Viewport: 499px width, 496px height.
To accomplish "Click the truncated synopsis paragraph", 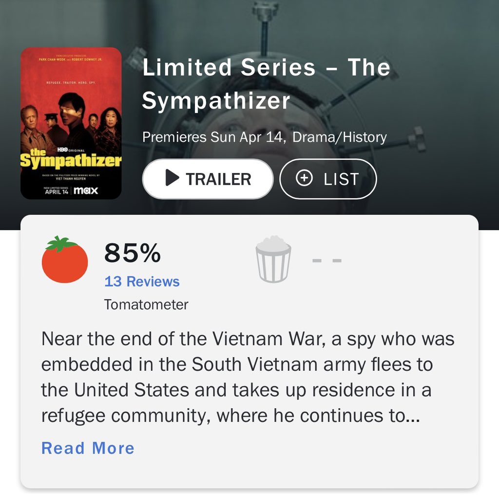I will tap(248, 377).
